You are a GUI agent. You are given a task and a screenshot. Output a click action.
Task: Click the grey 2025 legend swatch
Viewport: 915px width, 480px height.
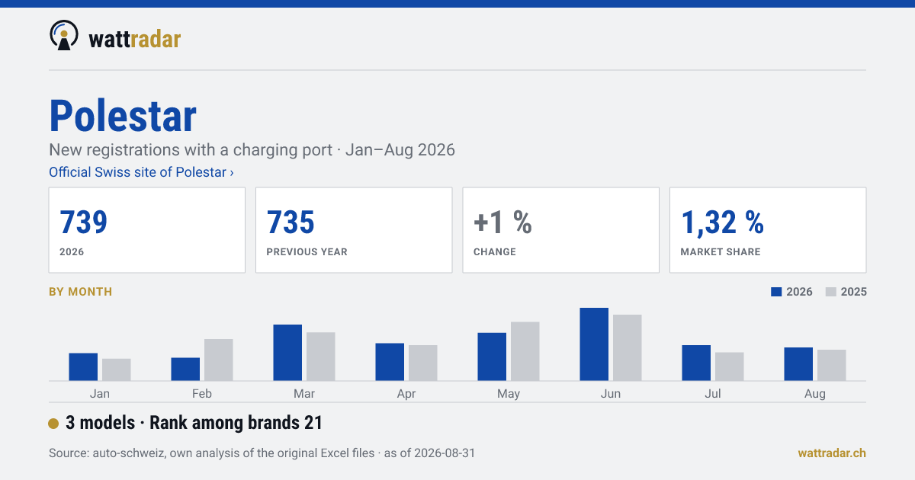coord(831,292)
